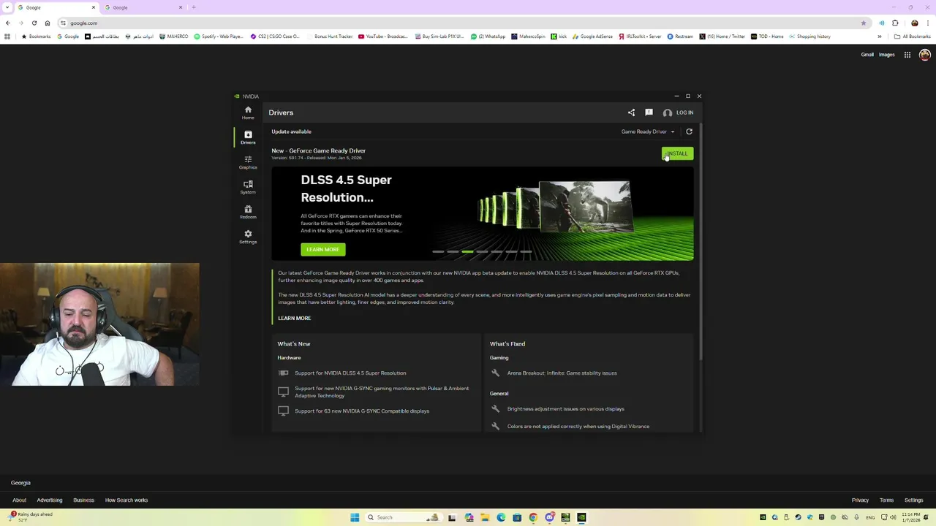936x526 pixels.
Task: Open the Bonus Hunt Tracker bookmark
Action: [329, 37]
